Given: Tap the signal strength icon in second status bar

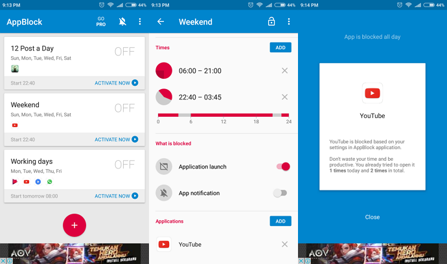Looking at the screenshot, I should pos(269,5).
